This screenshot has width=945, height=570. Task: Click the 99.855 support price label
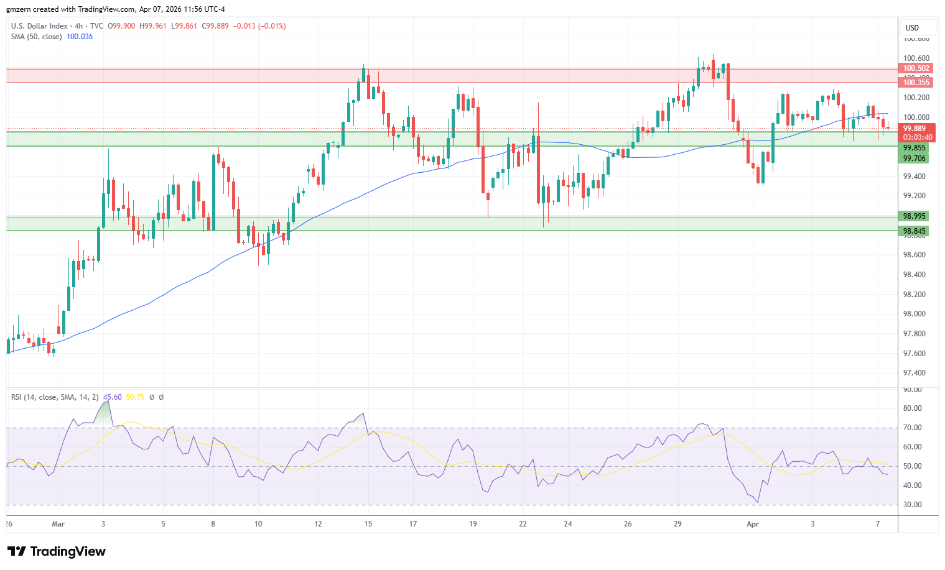[x=915, y=148]
